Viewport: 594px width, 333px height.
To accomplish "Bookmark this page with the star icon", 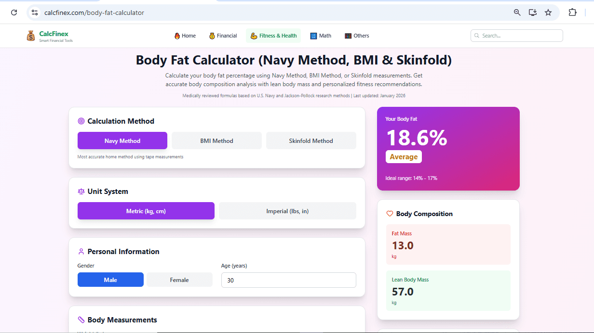I will click(548, 13).
